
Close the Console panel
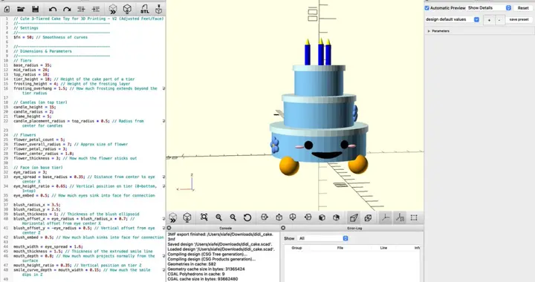pos(169,228)
